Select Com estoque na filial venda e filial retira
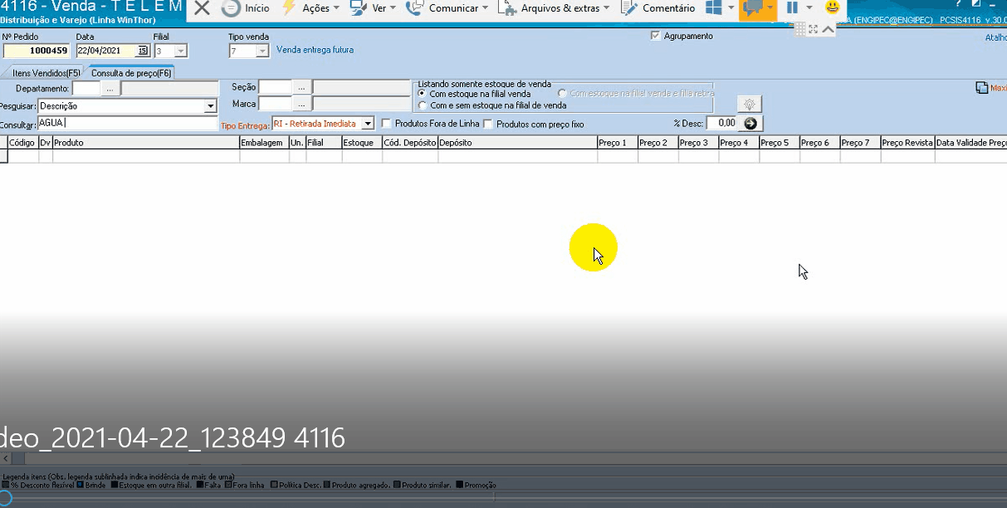This screenshot has width=1007, height=508. point(563,94)
